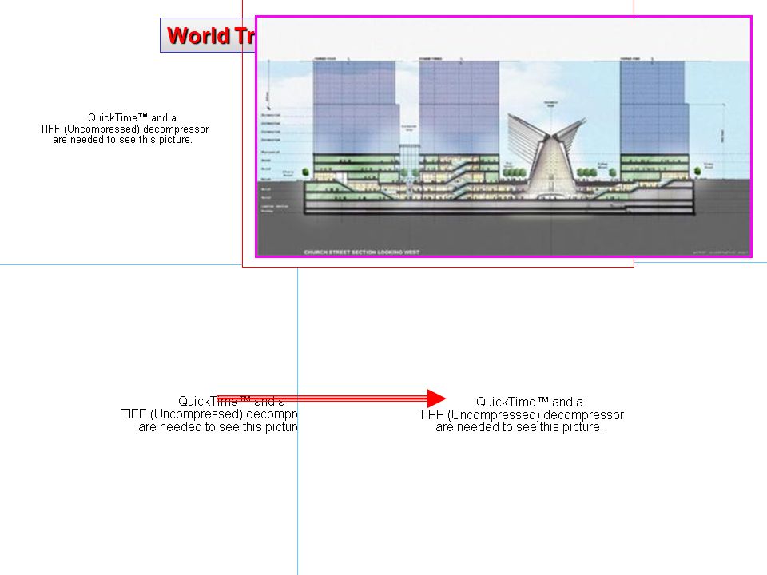The width and height of the screenshot is (767, 575).
Task: Select the red arrow shape
Action: [331, 399]
